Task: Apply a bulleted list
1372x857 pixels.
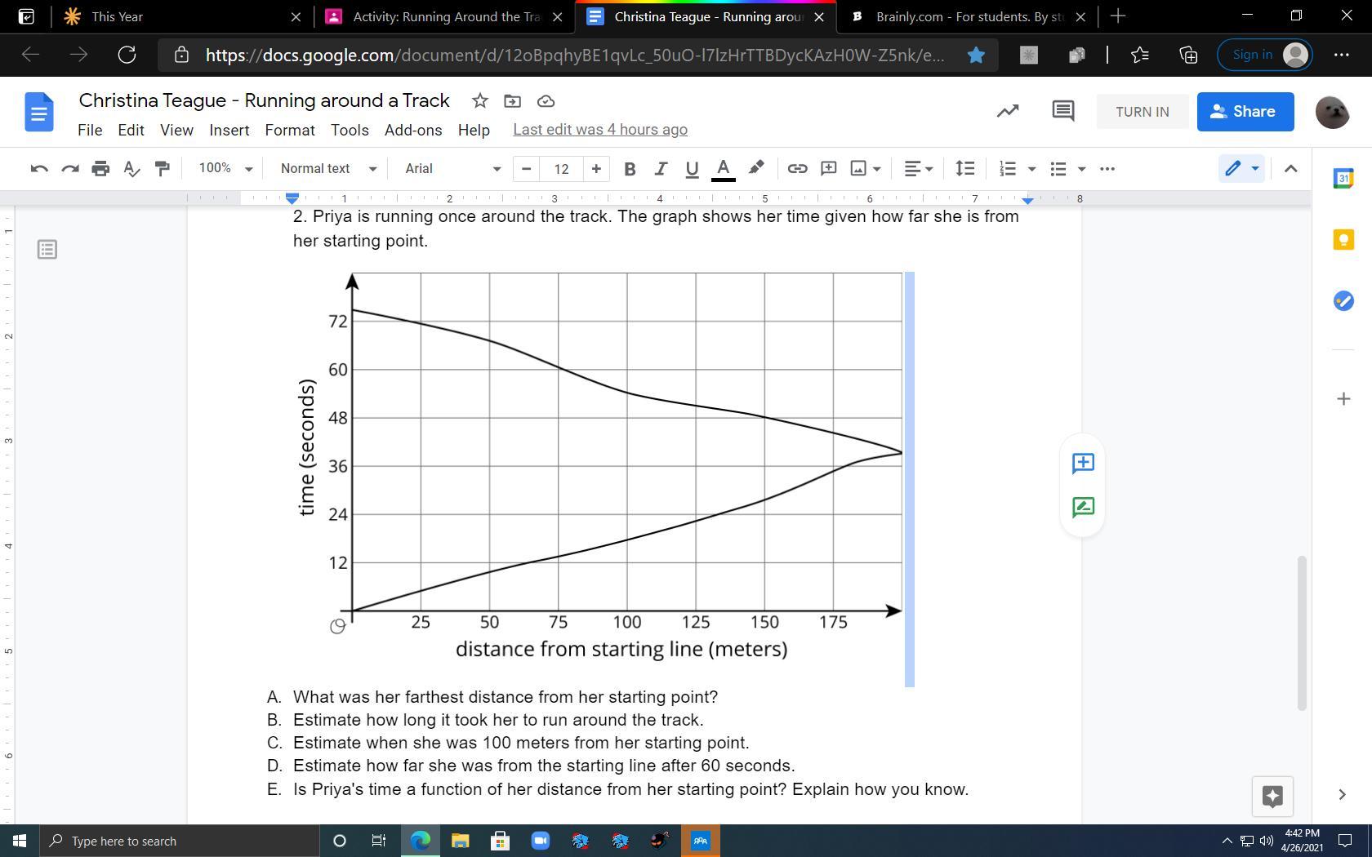Action: pyautogui.click(x=1058, y=169)
